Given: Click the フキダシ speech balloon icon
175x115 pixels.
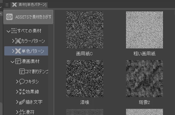Looking at the screenshot, I should click(22, 82).
